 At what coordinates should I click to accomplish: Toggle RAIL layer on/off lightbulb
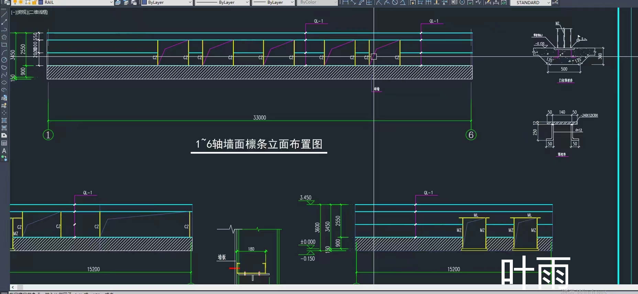point(15,2)
